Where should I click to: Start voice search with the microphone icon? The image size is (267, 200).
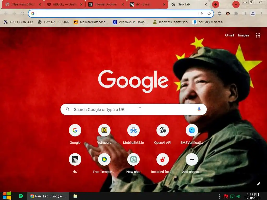coord(199,110)
